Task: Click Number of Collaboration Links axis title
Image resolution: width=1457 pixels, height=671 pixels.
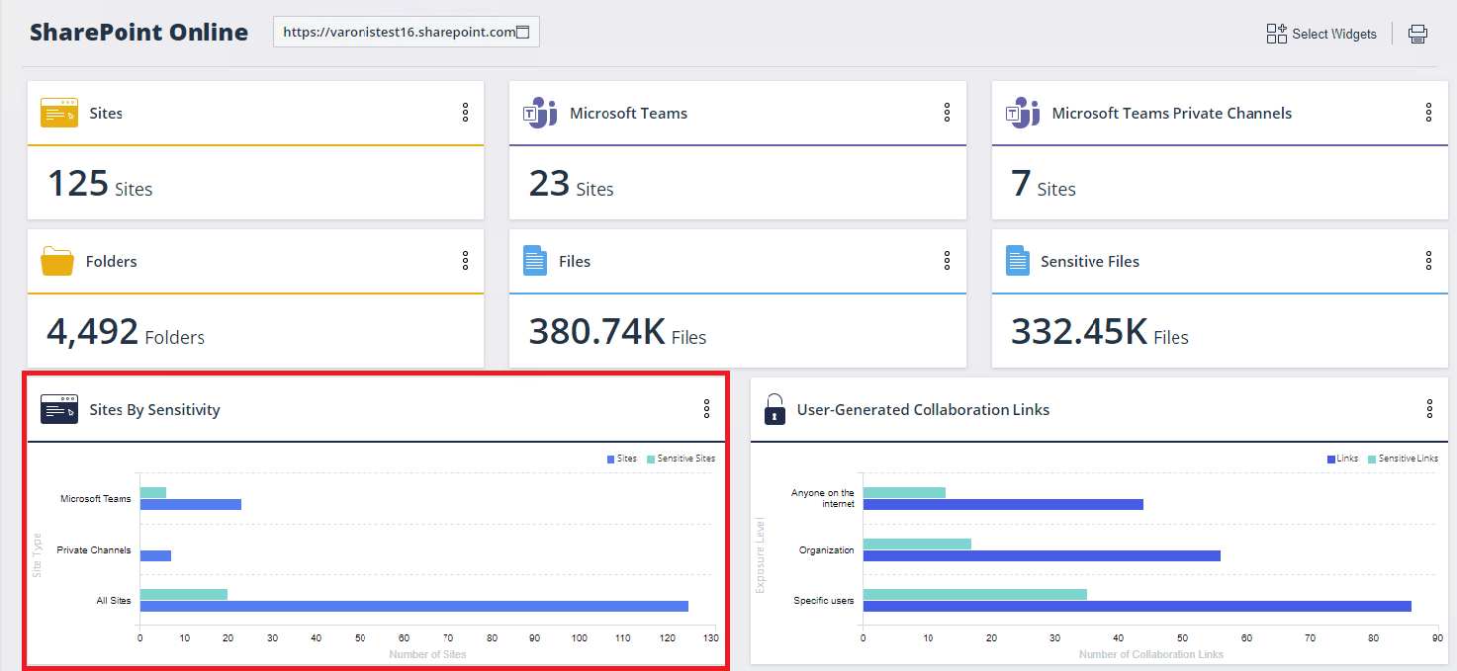Action: 1151,654
